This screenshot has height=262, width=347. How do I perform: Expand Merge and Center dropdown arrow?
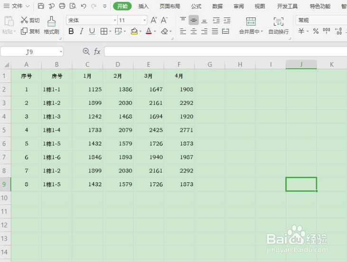262,32
